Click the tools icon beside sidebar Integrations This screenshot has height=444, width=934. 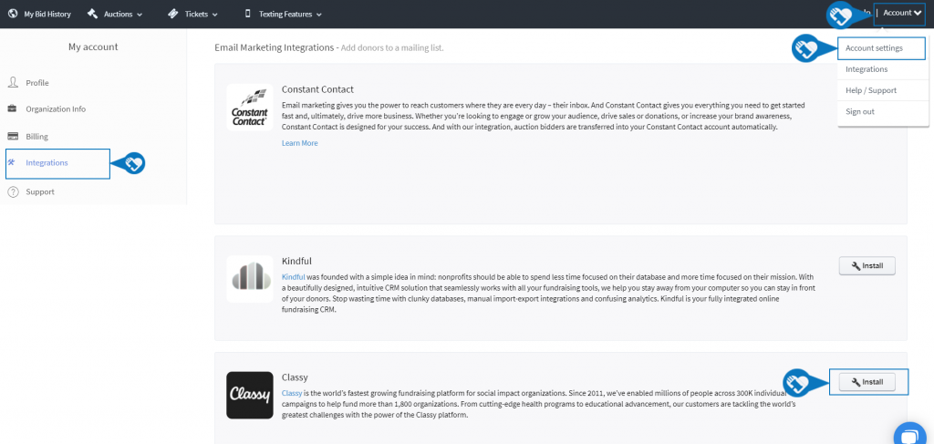(11, 162)
